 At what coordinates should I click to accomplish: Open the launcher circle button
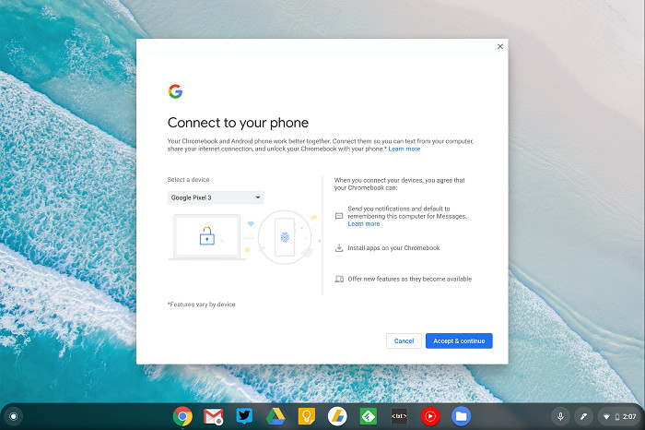[x=13, y=416]
